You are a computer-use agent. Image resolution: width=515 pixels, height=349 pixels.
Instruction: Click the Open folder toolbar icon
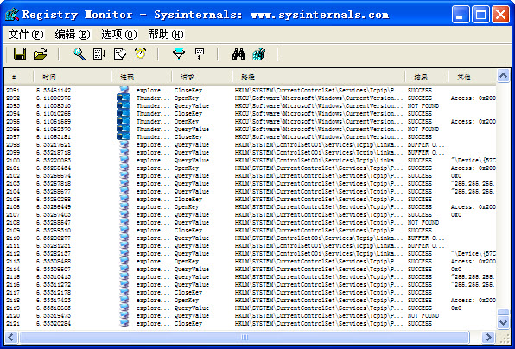[x=40, y=54]
